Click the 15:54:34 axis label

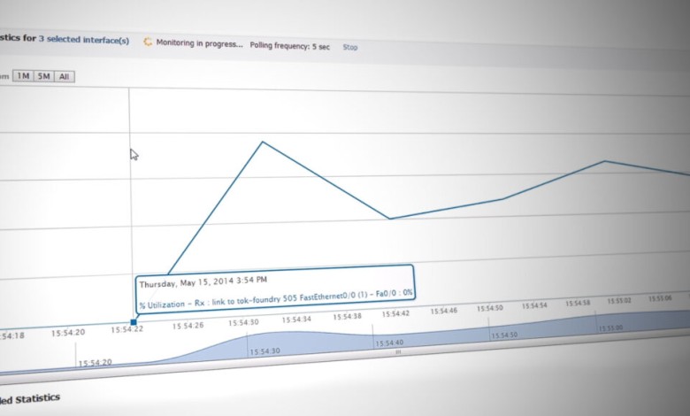pyautogui.click(x=296, y=320)
